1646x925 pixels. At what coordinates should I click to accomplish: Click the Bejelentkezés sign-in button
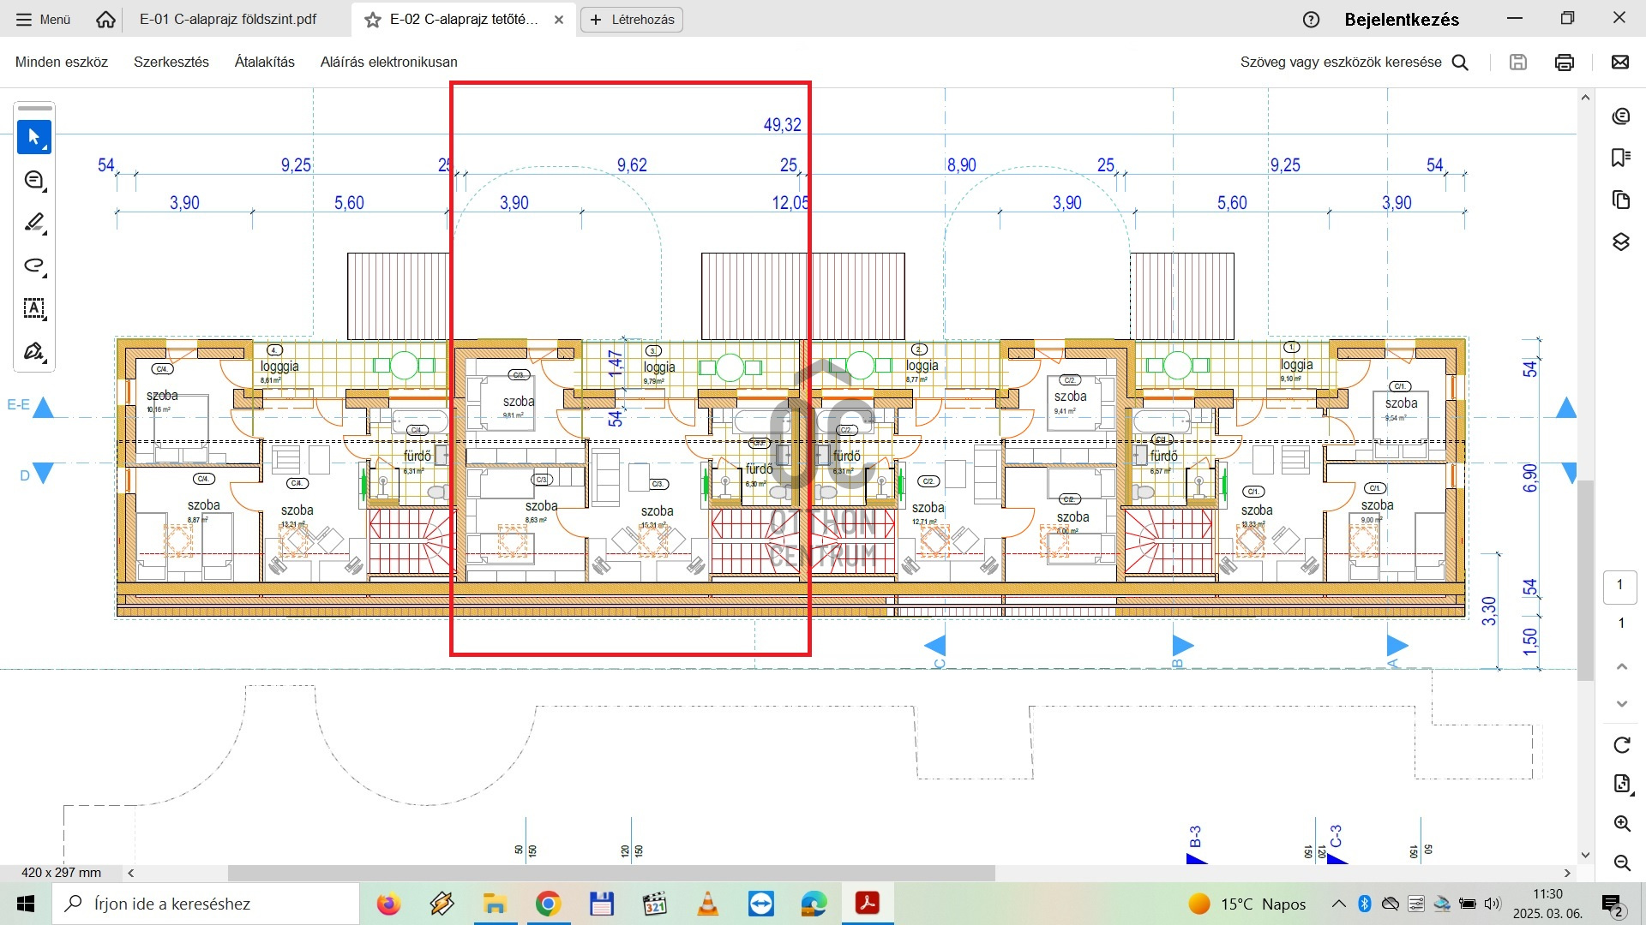click(x=1402, y=20)
